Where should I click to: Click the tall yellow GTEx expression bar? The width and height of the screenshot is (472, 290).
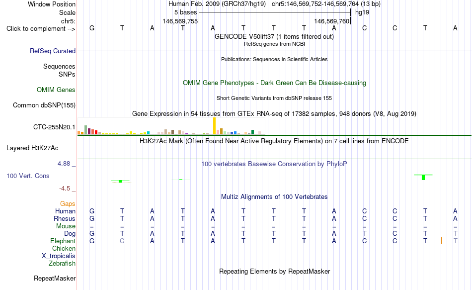click(x=214, y=126)
